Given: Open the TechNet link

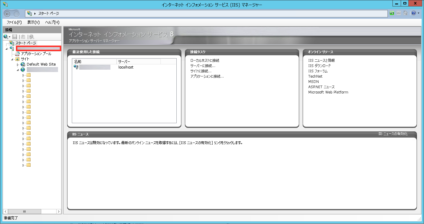Looking at the screenshot, I should (315, 76).
